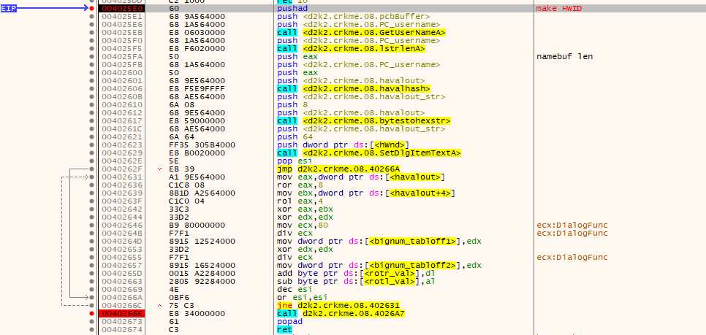Click the 'make HWID' comment
Viewport: 706px width, 335px height.
pyautogui.click(x=560, y=9)
